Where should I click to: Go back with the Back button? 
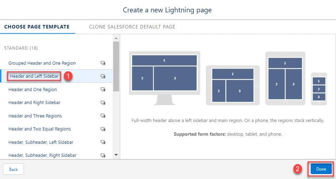pyautogui.click(x=13, y=170)
